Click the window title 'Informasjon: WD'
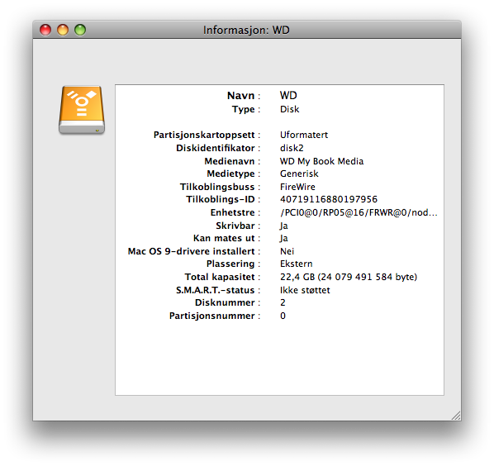Viewport: 494px width, 466px height. click(246, 31)
